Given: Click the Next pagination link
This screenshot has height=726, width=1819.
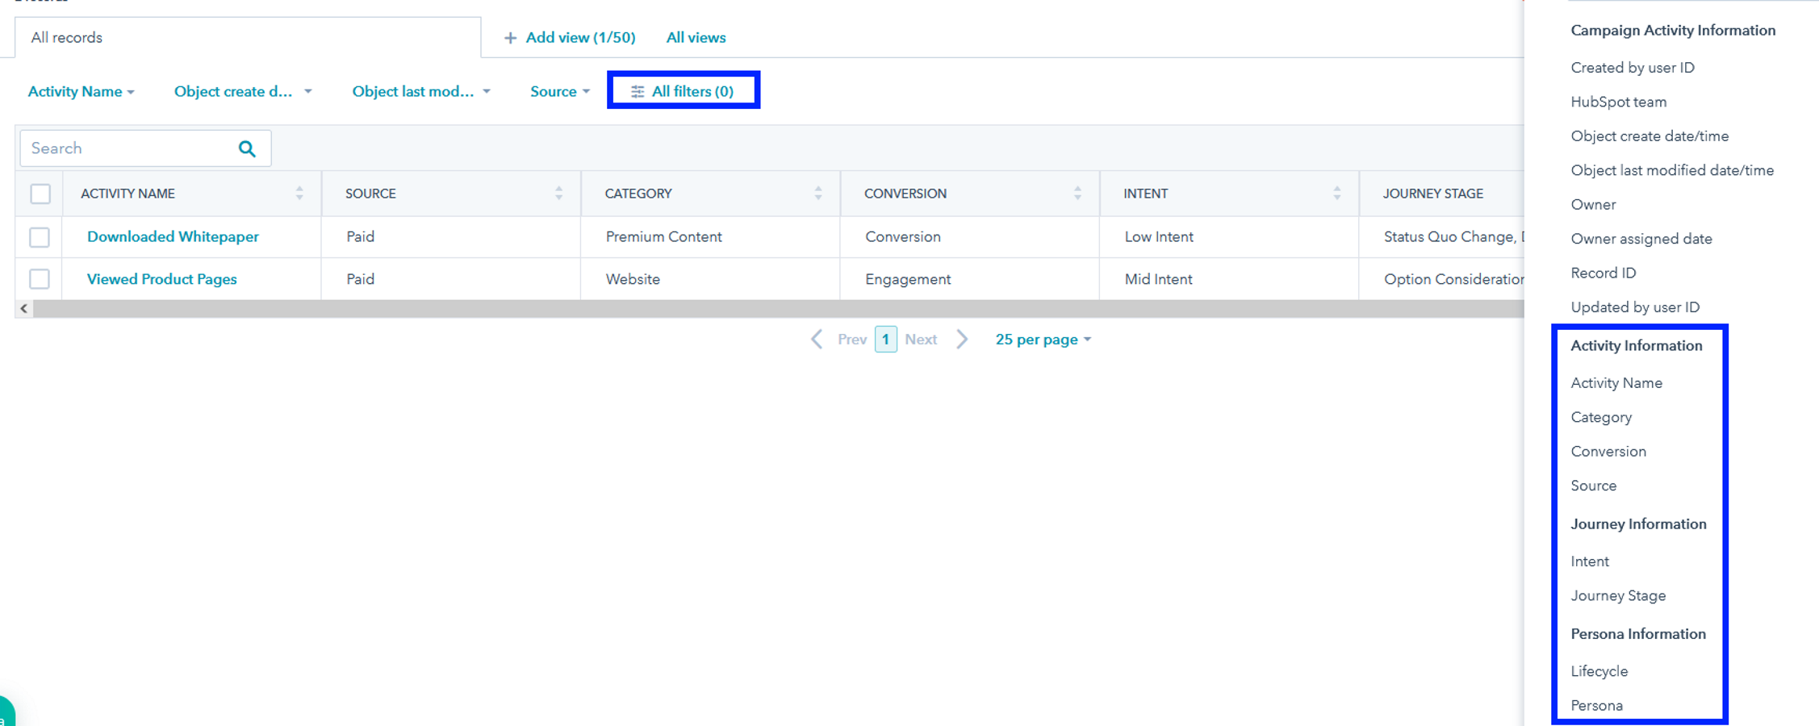Looking at the screenshot, I should (x=921, y=340).
